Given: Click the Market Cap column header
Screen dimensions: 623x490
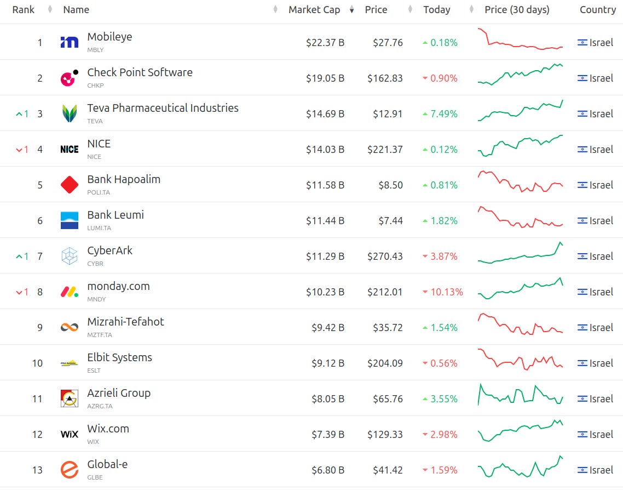Looking at the screenshot, I should (x=314, y=9).
